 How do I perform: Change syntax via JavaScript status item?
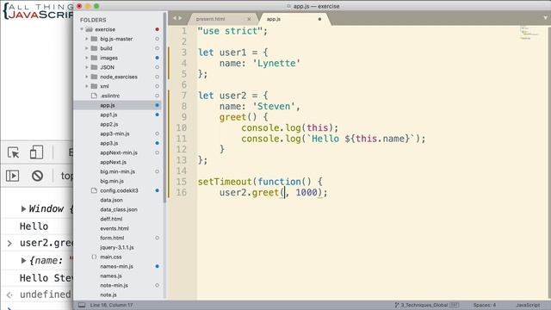click(528, 305)
